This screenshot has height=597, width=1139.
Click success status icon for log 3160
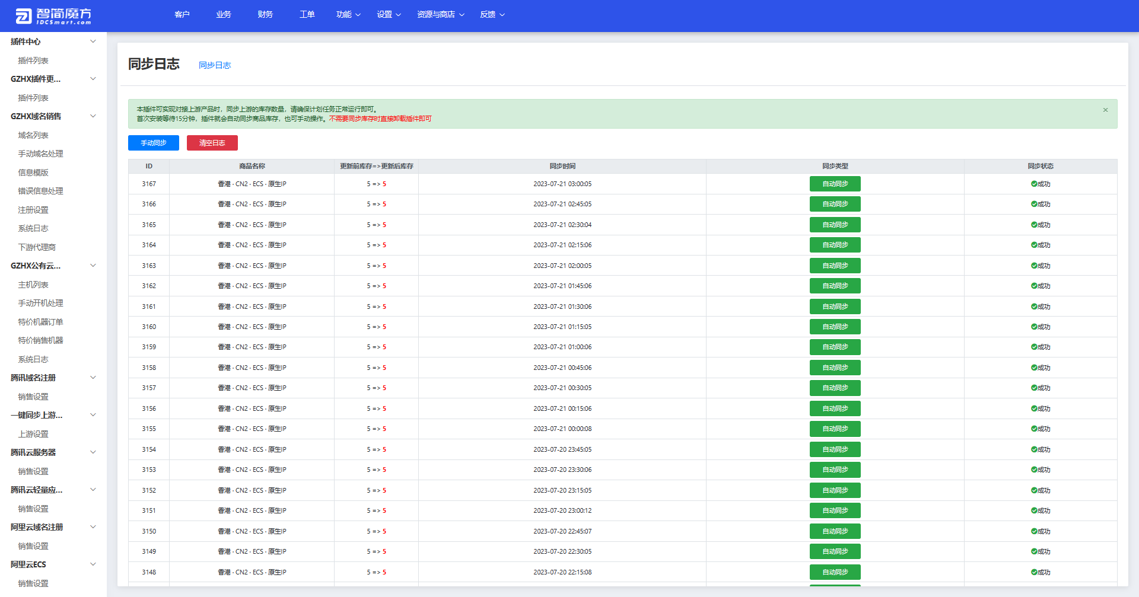pos(1034,327)
